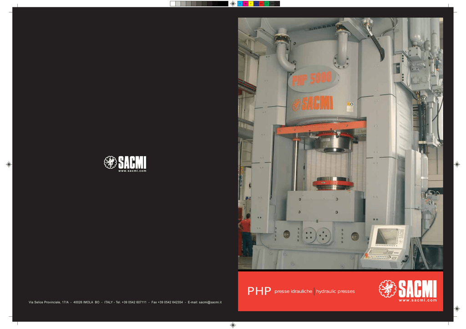Viewport: 466px width, 329px height.
Task: Click the magenta M color patch
Action: pyautogui.click(x=245, y=4)
